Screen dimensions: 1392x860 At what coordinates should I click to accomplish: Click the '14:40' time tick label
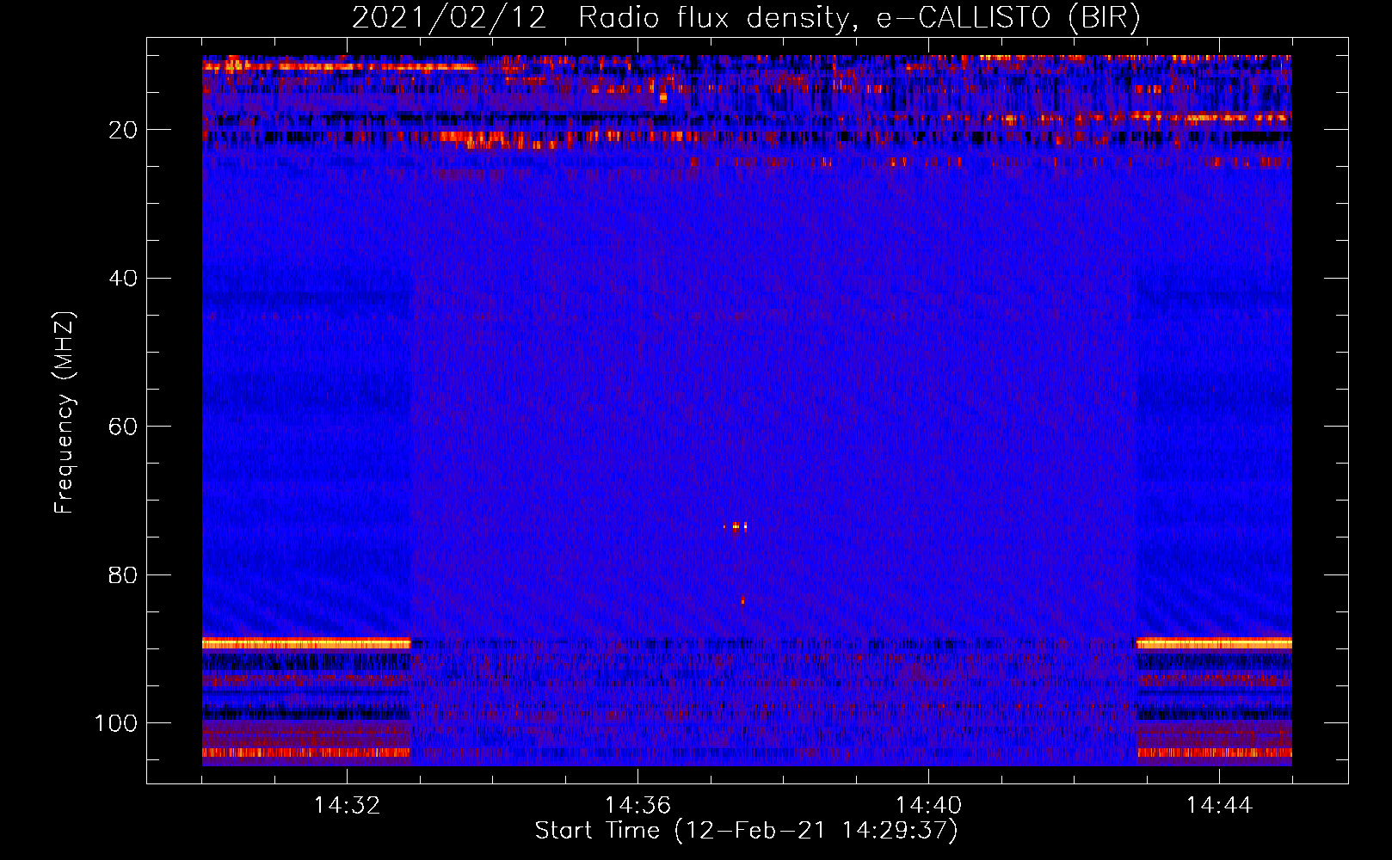coord(928,806)
